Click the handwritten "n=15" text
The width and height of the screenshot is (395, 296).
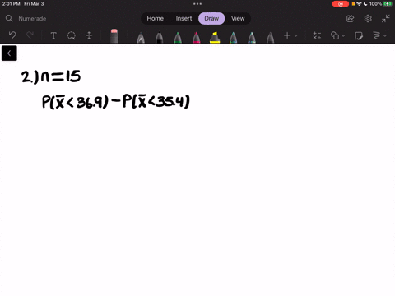[x=61, y=76]
